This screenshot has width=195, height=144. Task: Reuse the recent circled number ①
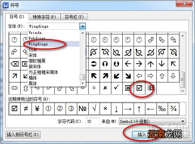point(49,109)
